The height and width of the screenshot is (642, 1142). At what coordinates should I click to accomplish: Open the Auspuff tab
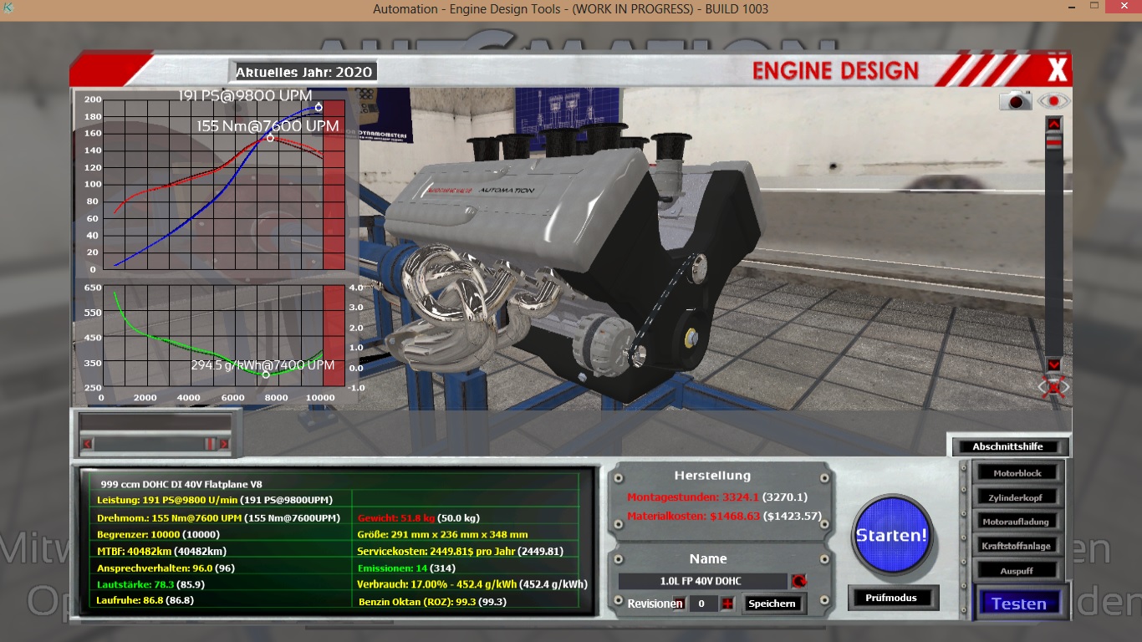[1017, 571]
